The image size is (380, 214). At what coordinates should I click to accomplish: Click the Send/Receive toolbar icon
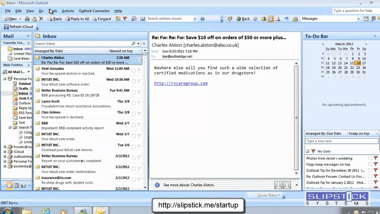(134, 19)
